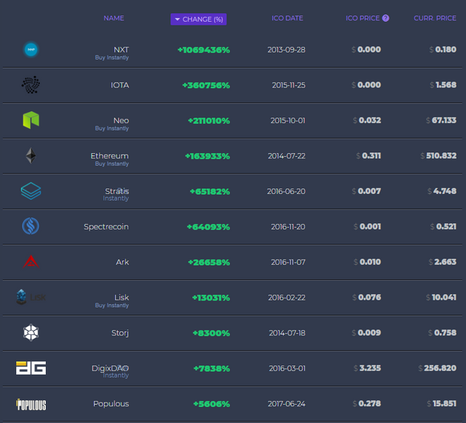466x423 pixels.
Task: Select the +26658% change value
Action: coord(209,263)
